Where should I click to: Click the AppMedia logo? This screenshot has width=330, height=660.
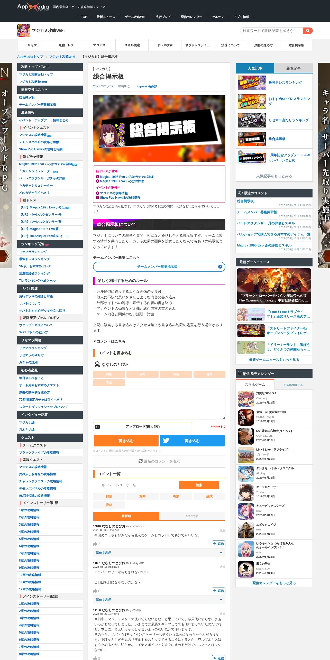point(33,7)
